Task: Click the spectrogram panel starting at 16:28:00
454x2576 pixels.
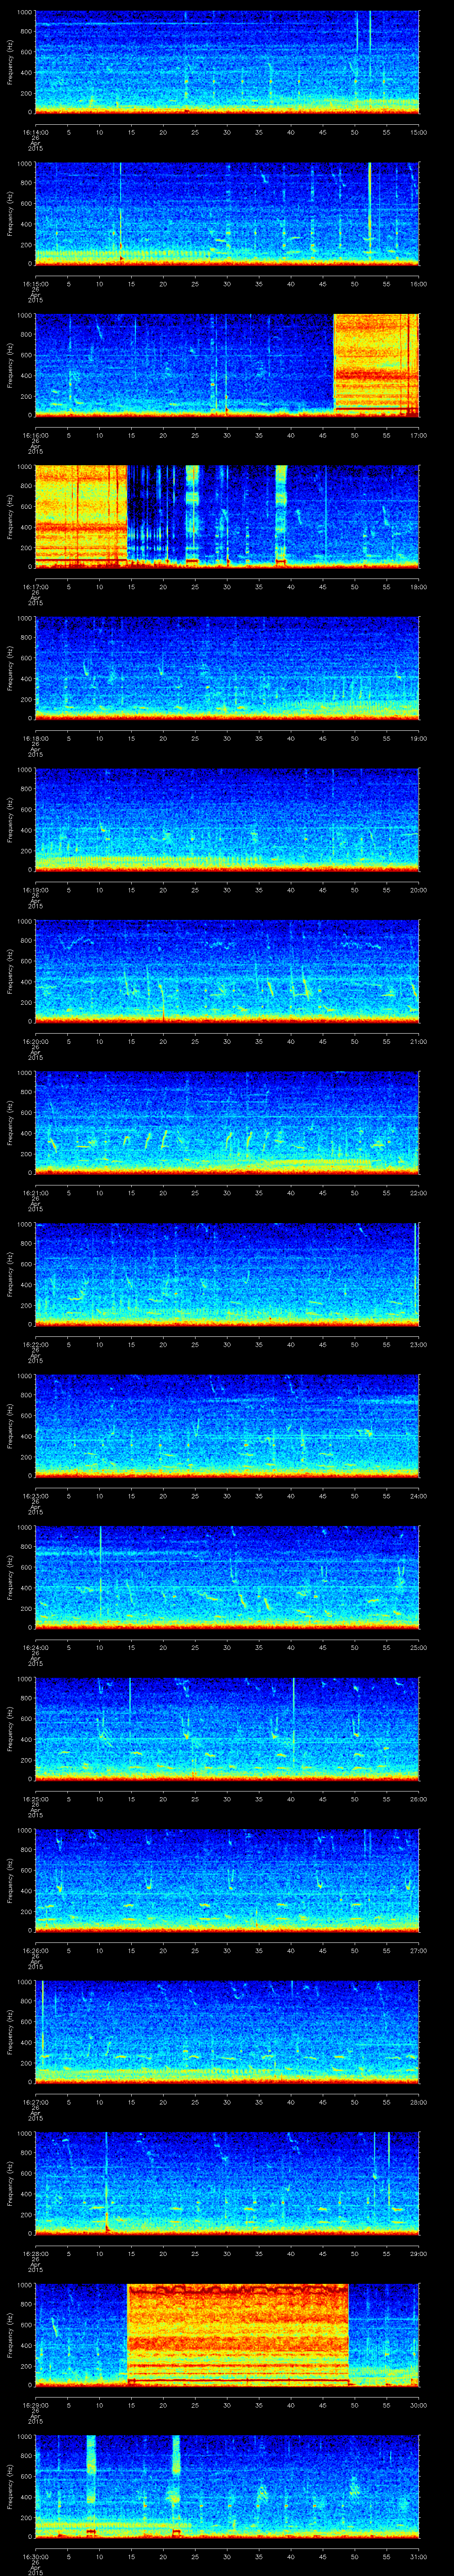Action: point(227,2183)
